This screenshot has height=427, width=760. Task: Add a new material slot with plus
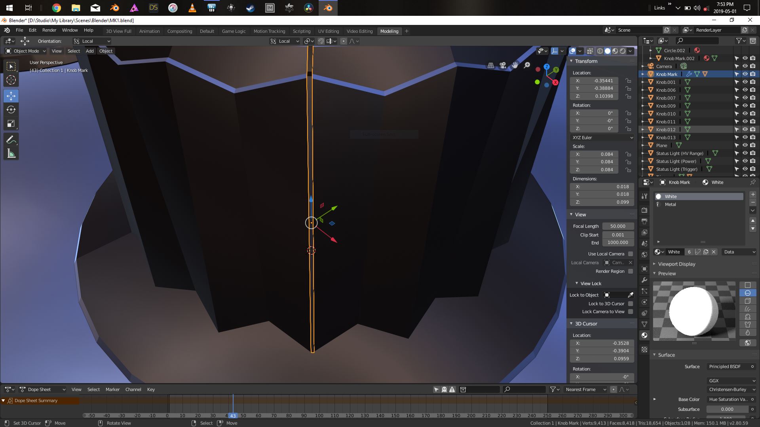(x=753, y=195)
